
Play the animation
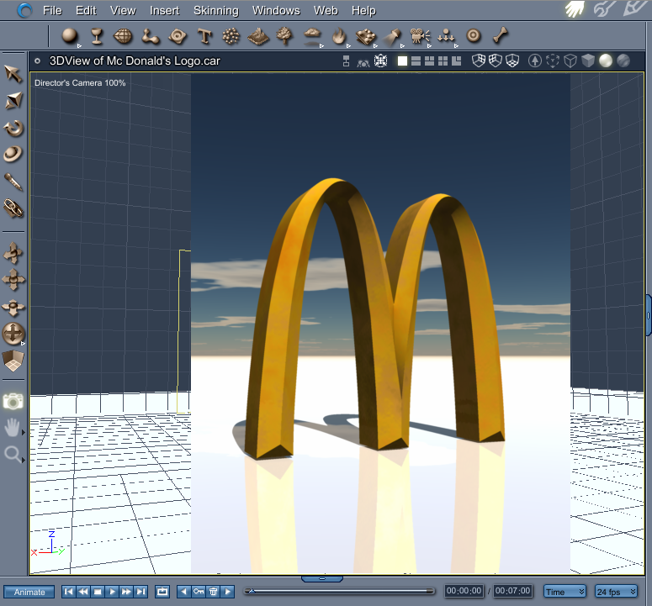tap(112, 591)
